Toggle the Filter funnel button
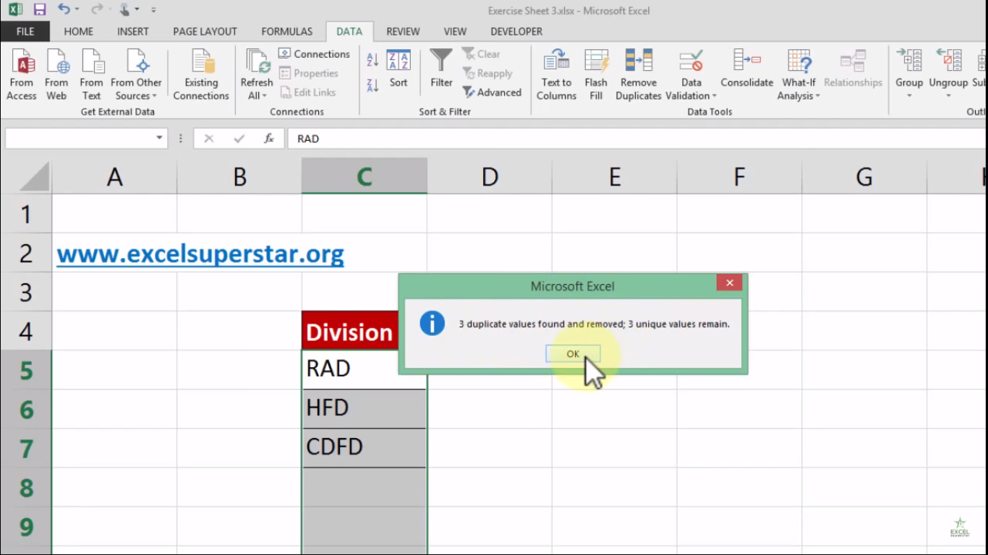The height and width of the screenshot is (555, 988). [441, 69]
